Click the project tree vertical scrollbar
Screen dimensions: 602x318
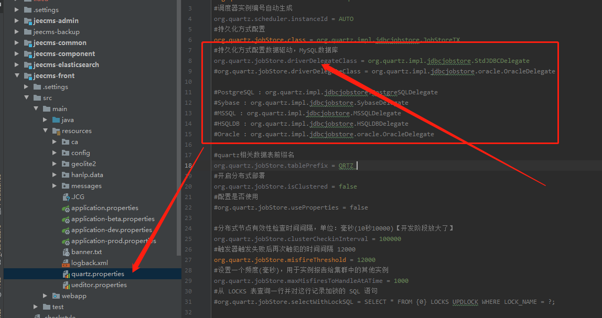coord(178,128)
